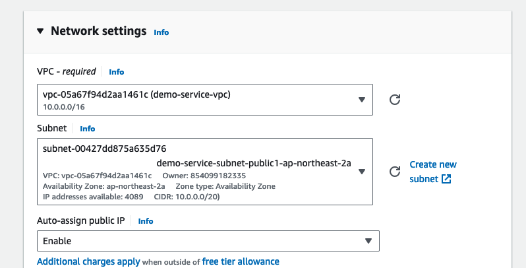Click the Auto-assign public IP dropdown arrow
This screenshot has width=526, height=268.
coord(368,241)
